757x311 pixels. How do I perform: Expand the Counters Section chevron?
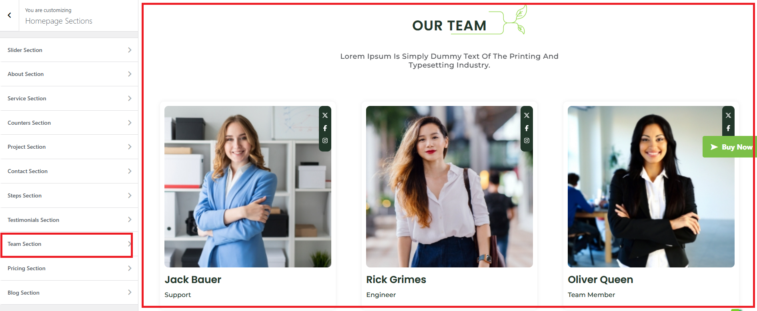130,123
